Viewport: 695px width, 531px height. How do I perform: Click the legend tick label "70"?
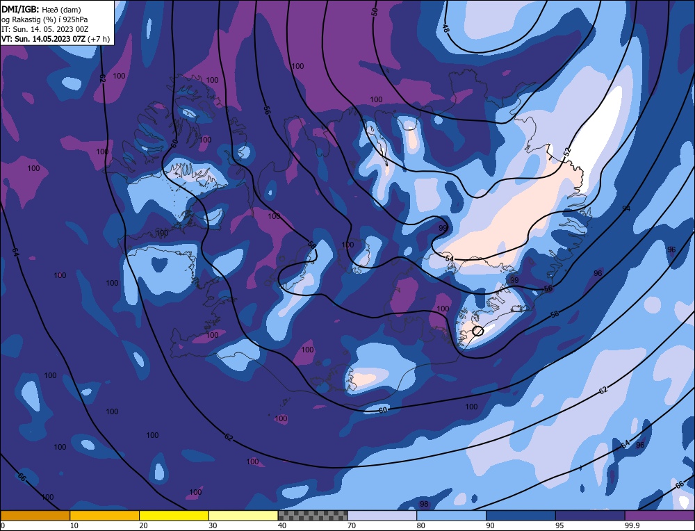352,525
